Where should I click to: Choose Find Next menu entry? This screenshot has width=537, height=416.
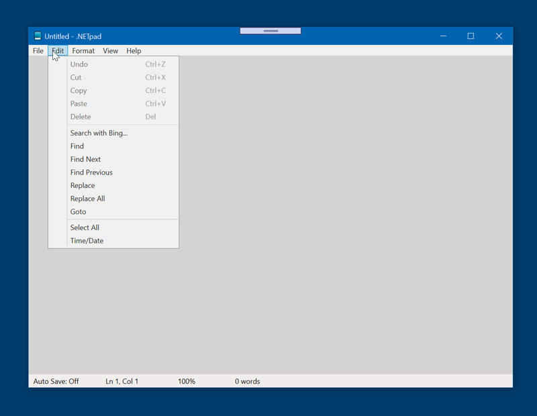(85, 159)
